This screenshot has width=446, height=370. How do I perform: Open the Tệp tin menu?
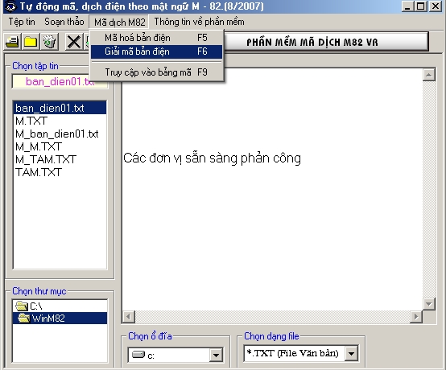22,22
